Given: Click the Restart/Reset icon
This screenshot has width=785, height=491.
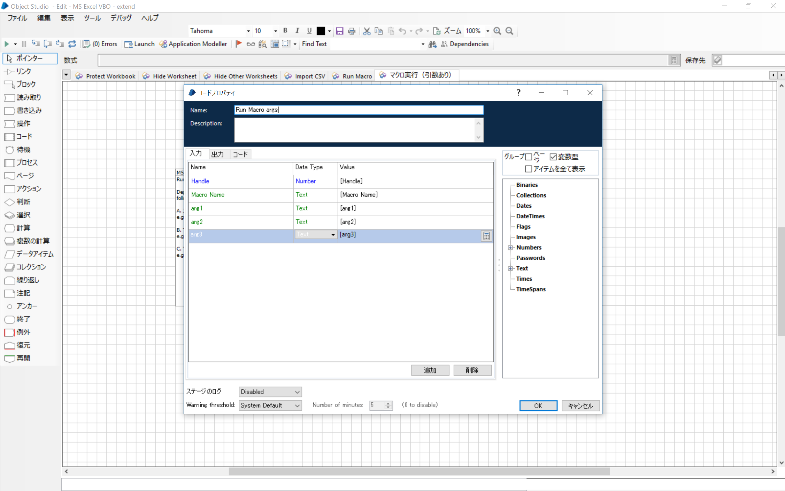Looking at the screenshot, I should [72, 44].
